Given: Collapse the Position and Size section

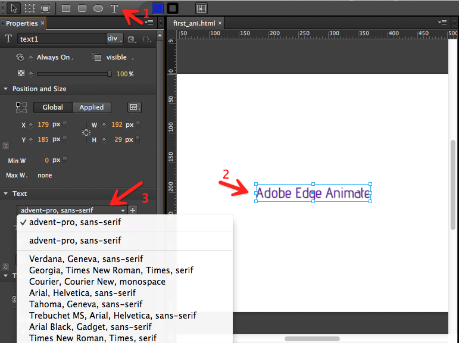Looking at the screenshot, I should coord(5,89).
